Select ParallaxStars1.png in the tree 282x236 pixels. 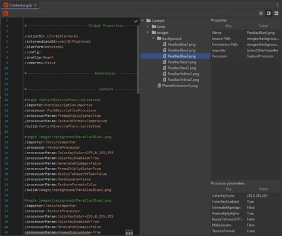pos(182,62)
